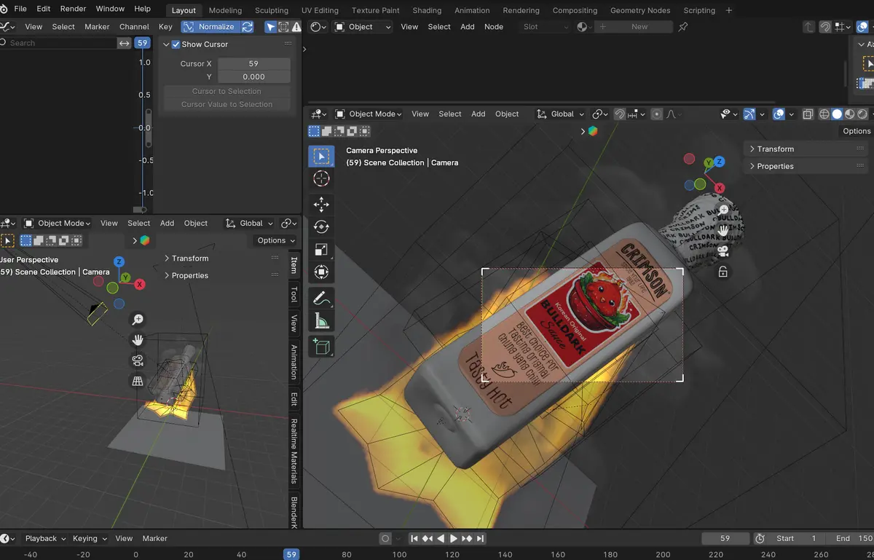This screenshot has width=874, height=560.
Task: Click the End frame field
Action: [x=854, y=539]
